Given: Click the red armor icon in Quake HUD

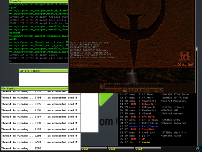Looking at the screenshot, I should pos(117,90).
